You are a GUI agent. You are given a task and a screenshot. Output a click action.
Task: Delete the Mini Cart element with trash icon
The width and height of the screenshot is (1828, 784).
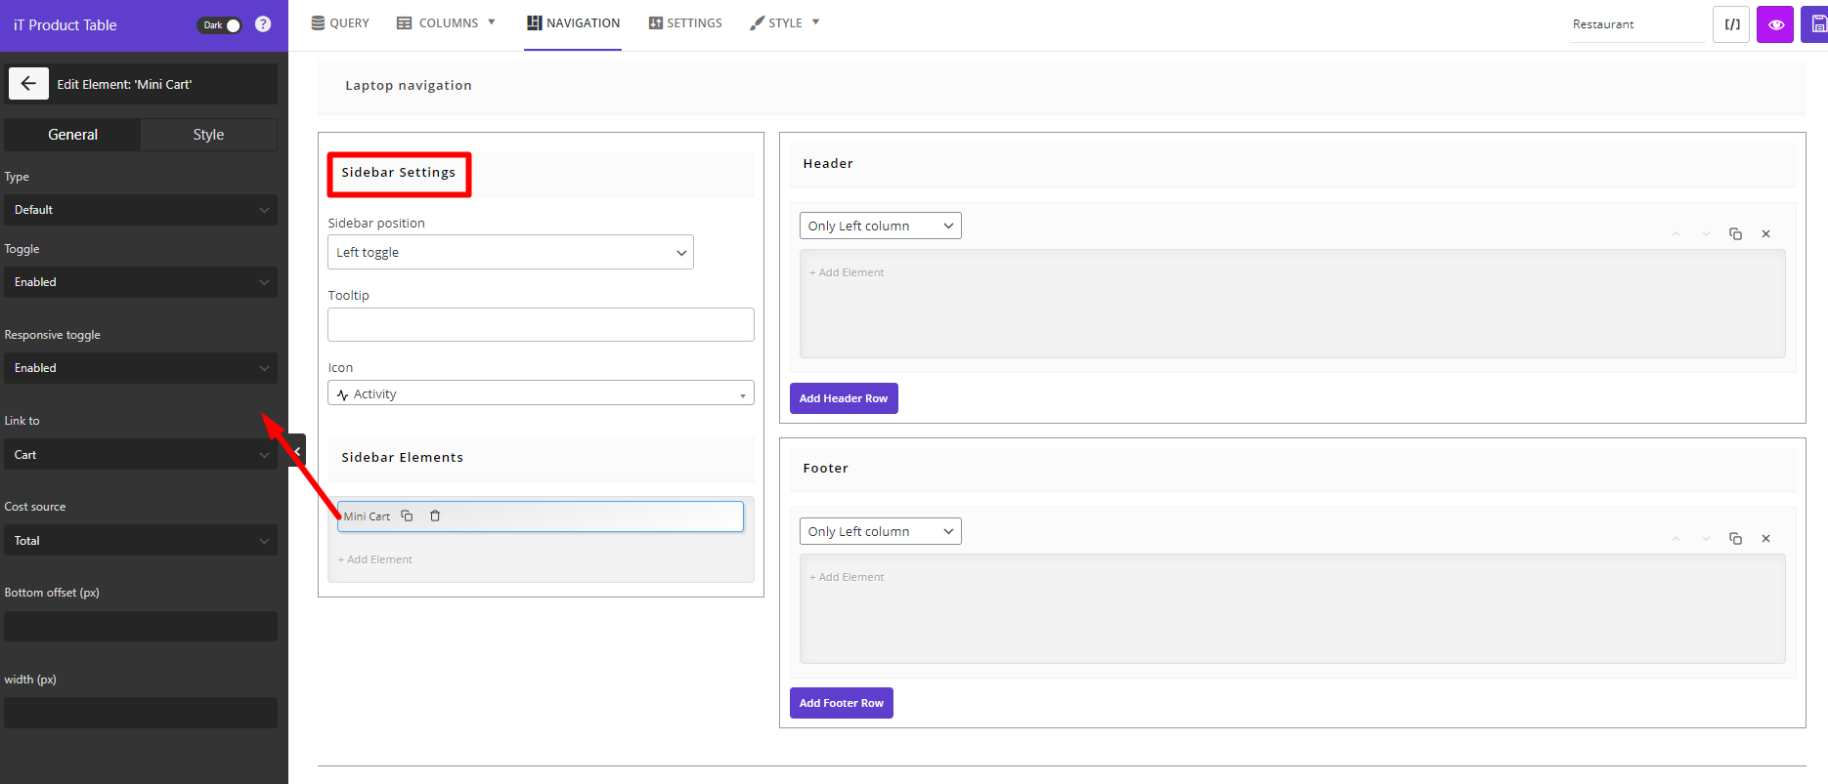click(x=435, y=516)
